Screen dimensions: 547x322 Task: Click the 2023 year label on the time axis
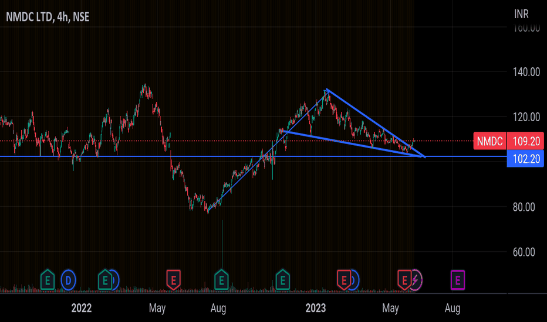point(315,308)
